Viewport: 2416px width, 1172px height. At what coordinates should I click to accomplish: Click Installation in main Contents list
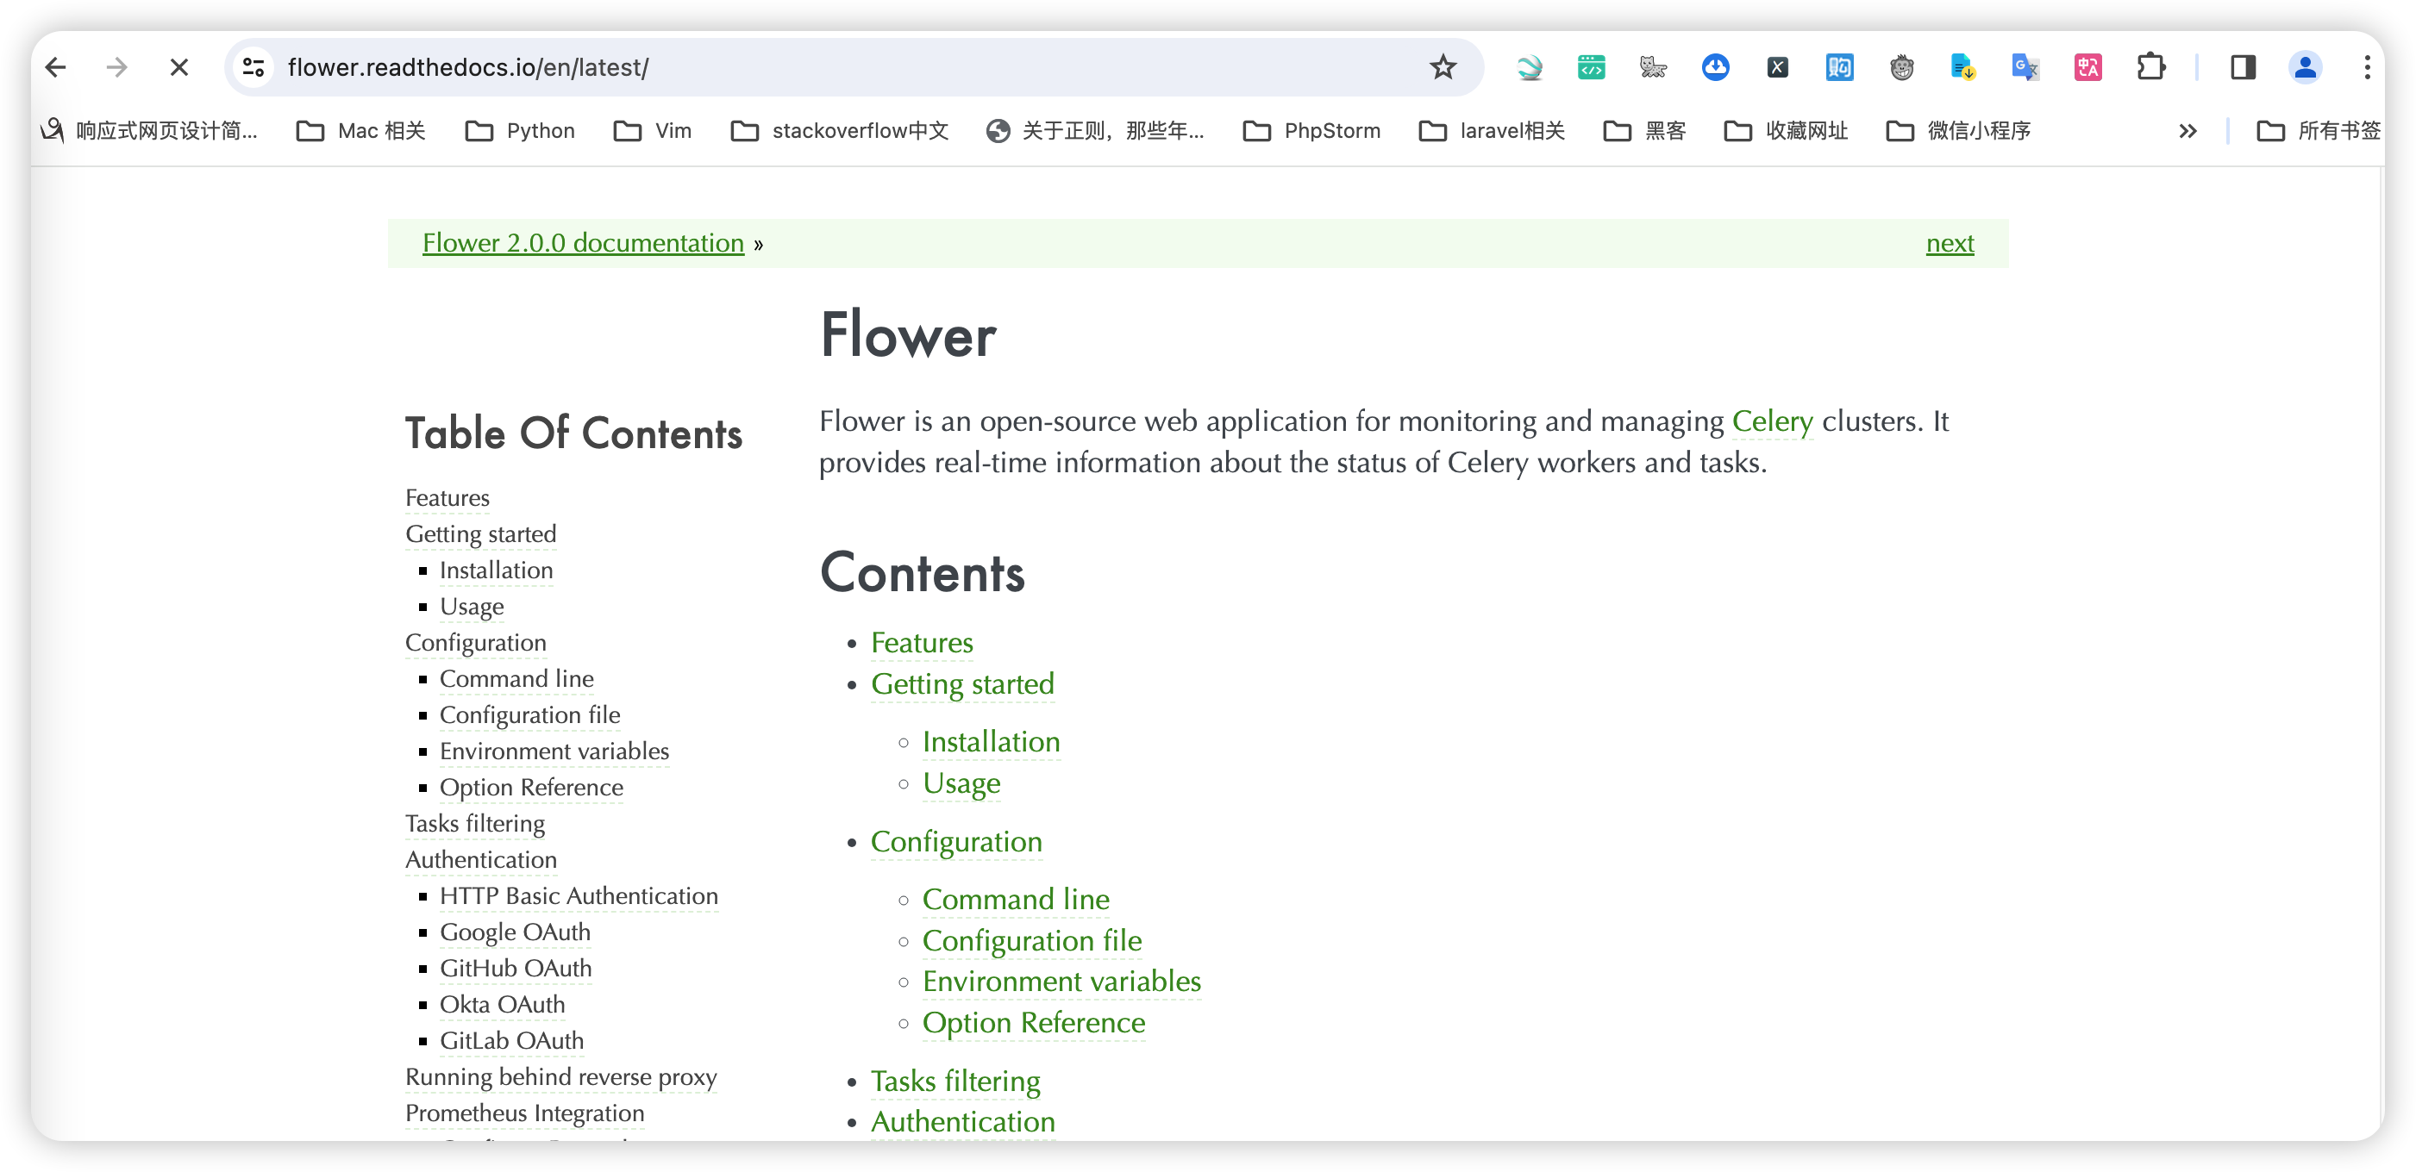click(x=992, y=742)
